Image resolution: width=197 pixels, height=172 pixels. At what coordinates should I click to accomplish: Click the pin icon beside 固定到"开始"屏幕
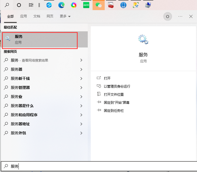[x=99, y=102]
